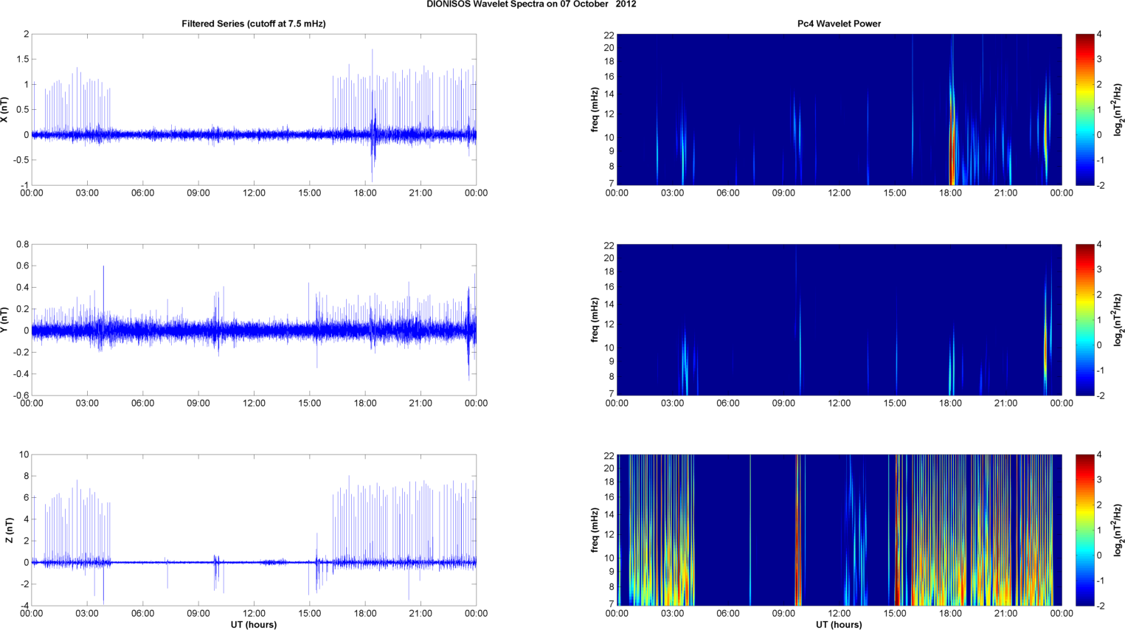Select UT (hours) label under bottom spectrogram
Image resolution: width=1125 pixels, height=630 pixels.
point(839,625)
